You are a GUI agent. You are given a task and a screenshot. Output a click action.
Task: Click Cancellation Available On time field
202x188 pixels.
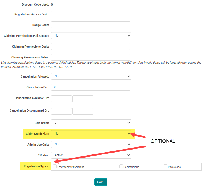[83, 99]
